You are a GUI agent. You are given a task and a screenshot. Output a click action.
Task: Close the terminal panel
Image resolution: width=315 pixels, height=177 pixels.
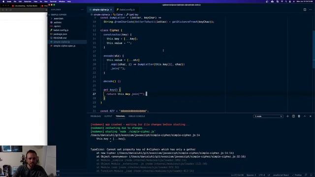pos(311,116)
